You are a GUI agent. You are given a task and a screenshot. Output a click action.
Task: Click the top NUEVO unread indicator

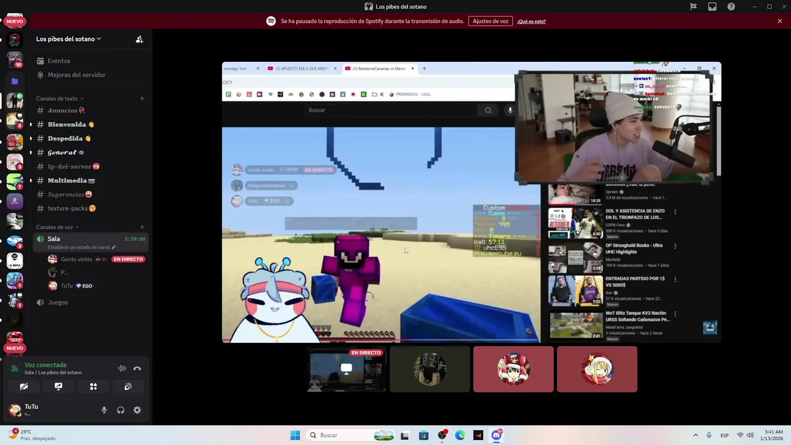pos(15,22)
